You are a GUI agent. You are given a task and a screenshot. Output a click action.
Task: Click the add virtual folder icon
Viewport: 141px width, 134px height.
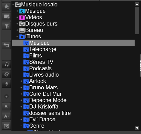click(x=6, y=16)
